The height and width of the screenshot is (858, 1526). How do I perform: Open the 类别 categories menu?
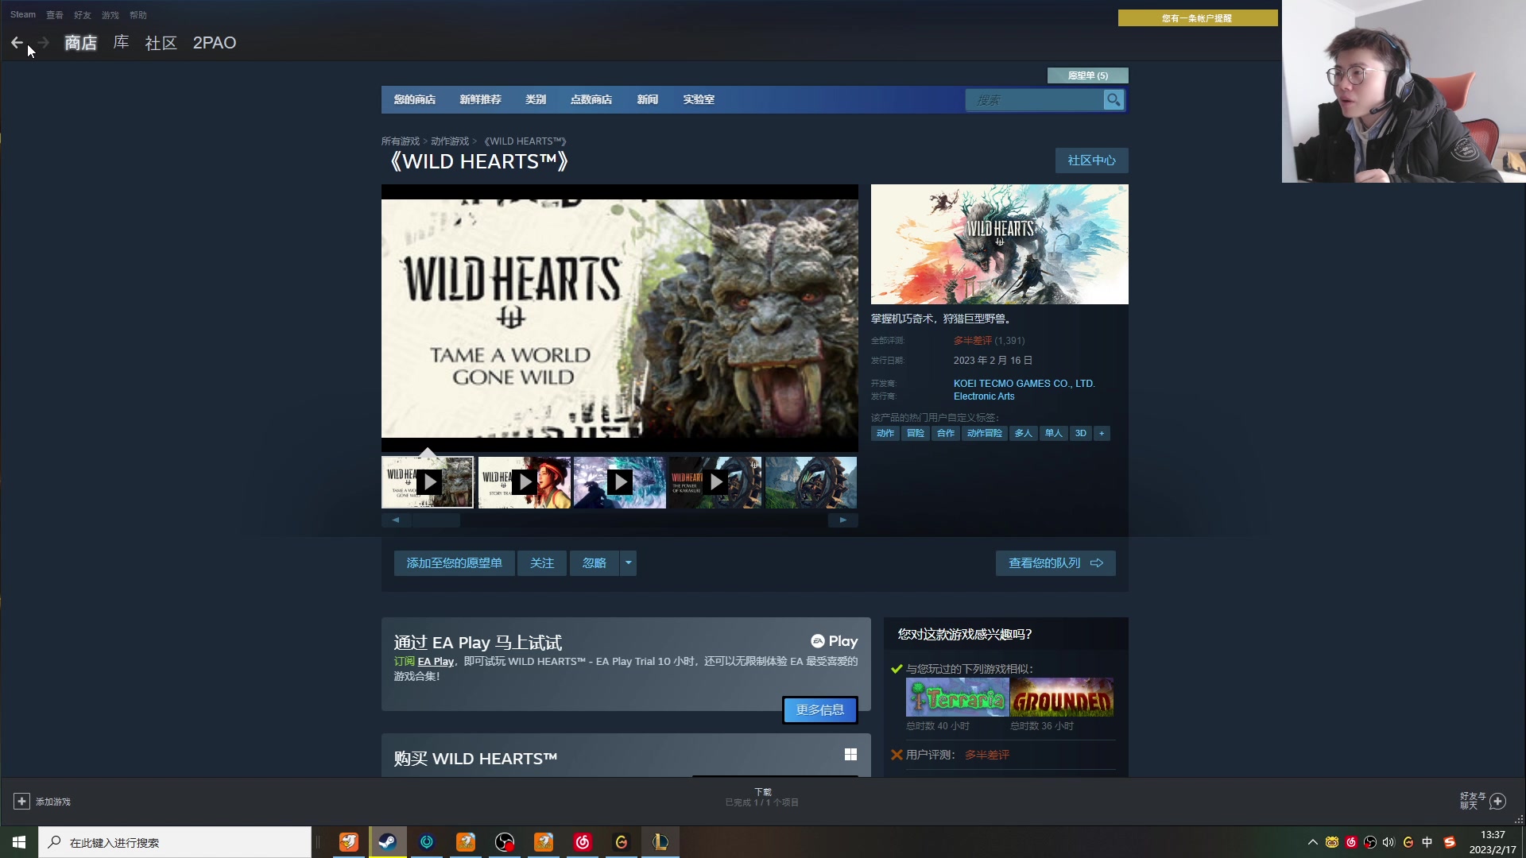click(535, 99)
